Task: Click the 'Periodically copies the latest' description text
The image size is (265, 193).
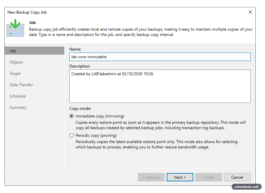Action: click(156, 144)
